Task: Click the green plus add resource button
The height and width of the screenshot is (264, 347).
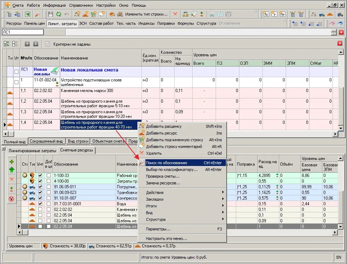Action: [12, 162]
